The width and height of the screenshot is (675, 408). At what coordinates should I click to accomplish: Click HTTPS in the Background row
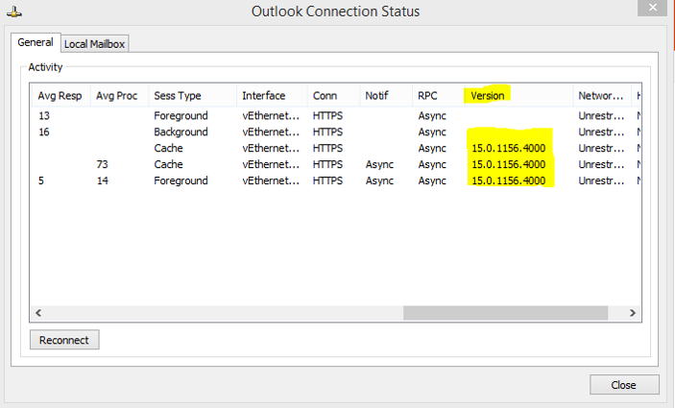[327, 132]
